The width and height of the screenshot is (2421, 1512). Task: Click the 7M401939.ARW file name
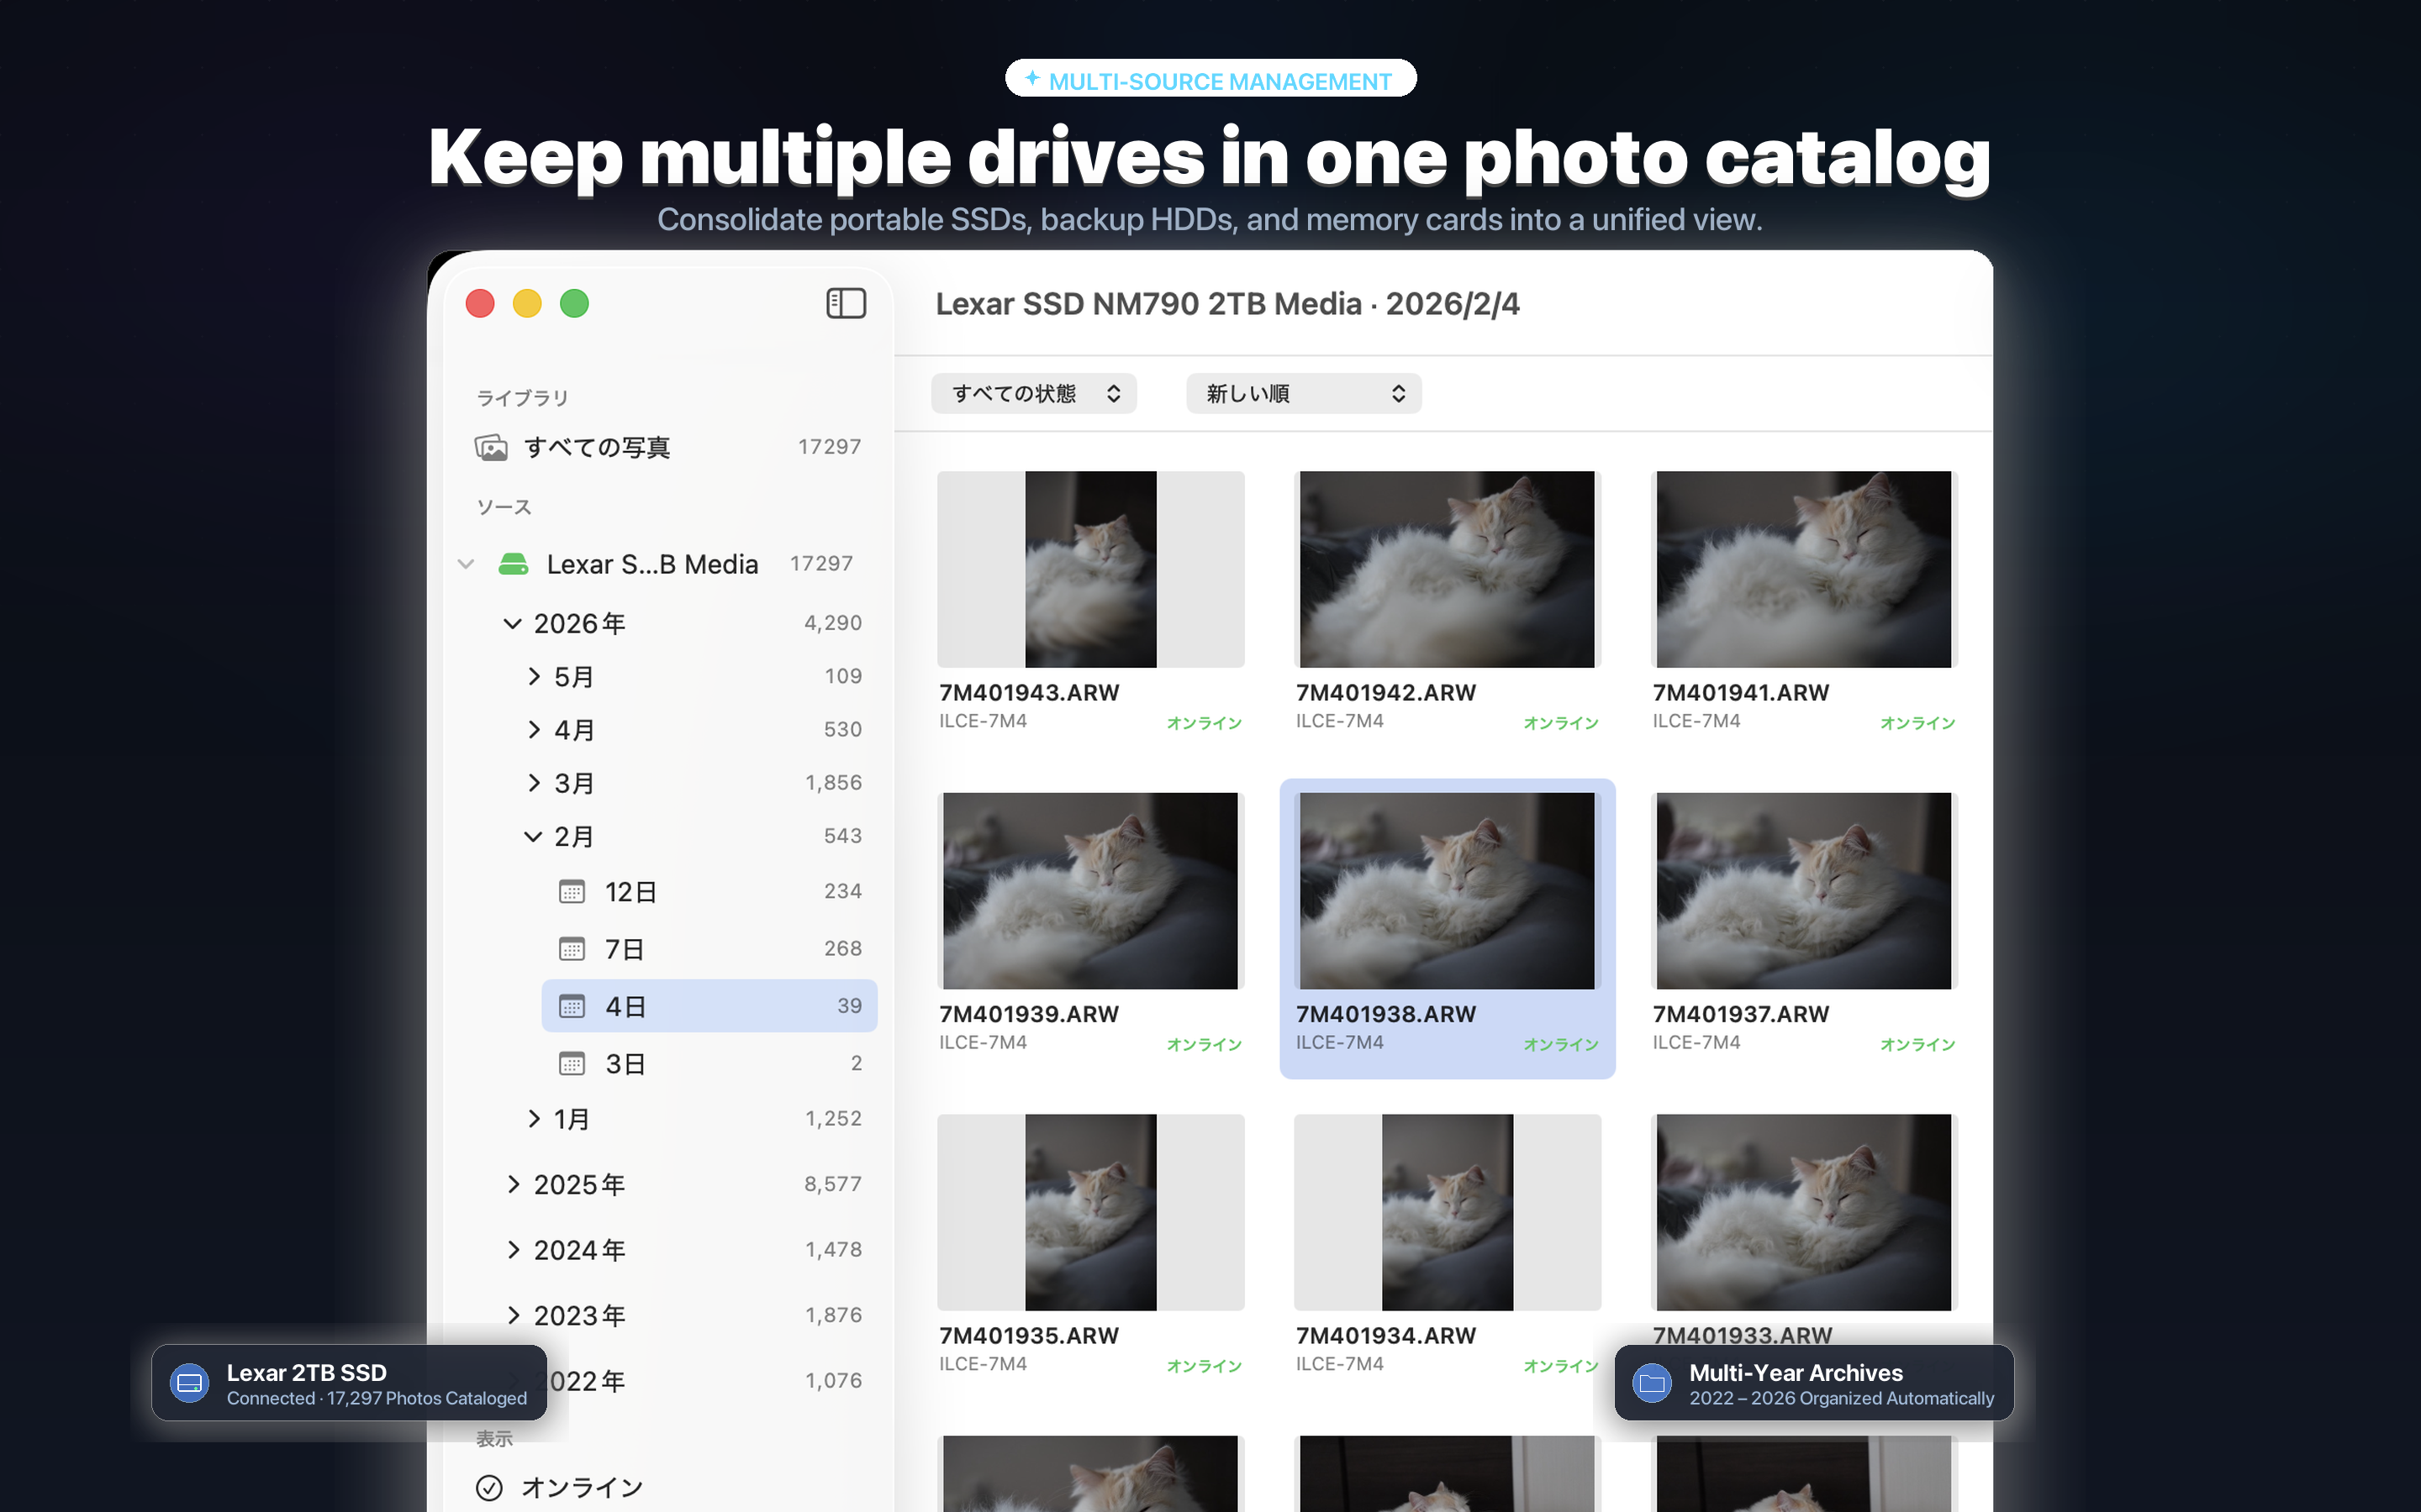coord(1028,1014)
